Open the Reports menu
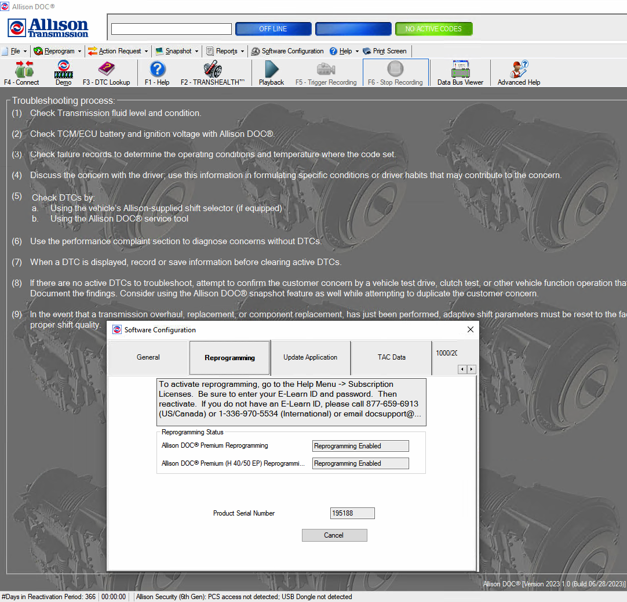 225,51
